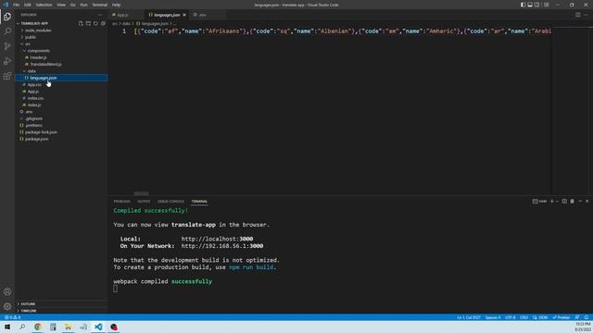
Task: Click the UTF-8 encoding in status bar
Action: click(511, 317)
